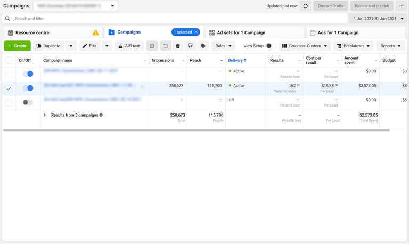
Task: Toggle the View Setup switch
Action: coord(271,46)
